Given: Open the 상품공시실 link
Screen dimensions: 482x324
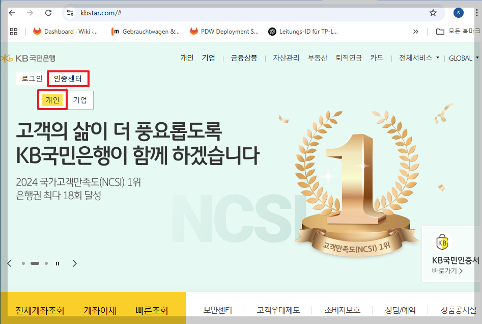Looking at the screenshot, I should 458,310.
